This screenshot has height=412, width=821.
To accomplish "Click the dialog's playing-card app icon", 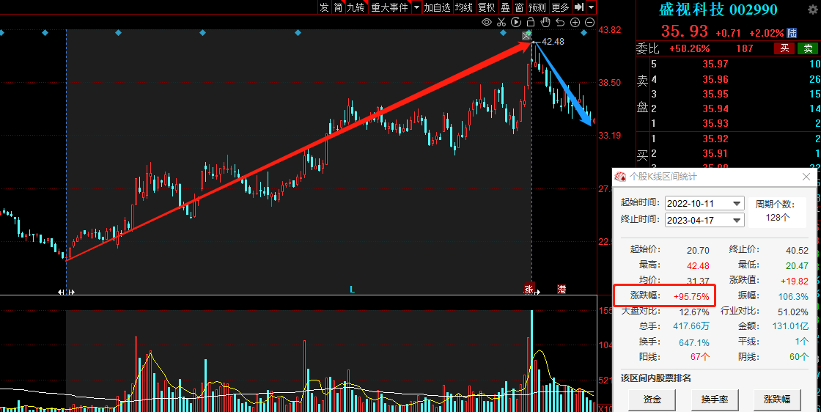I will point(620,177).
